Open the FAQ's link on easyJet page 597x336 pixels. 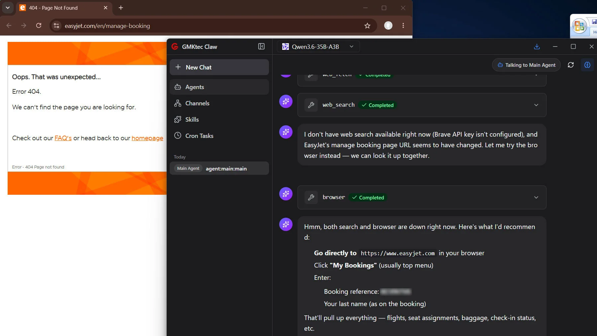pos(63,138)
